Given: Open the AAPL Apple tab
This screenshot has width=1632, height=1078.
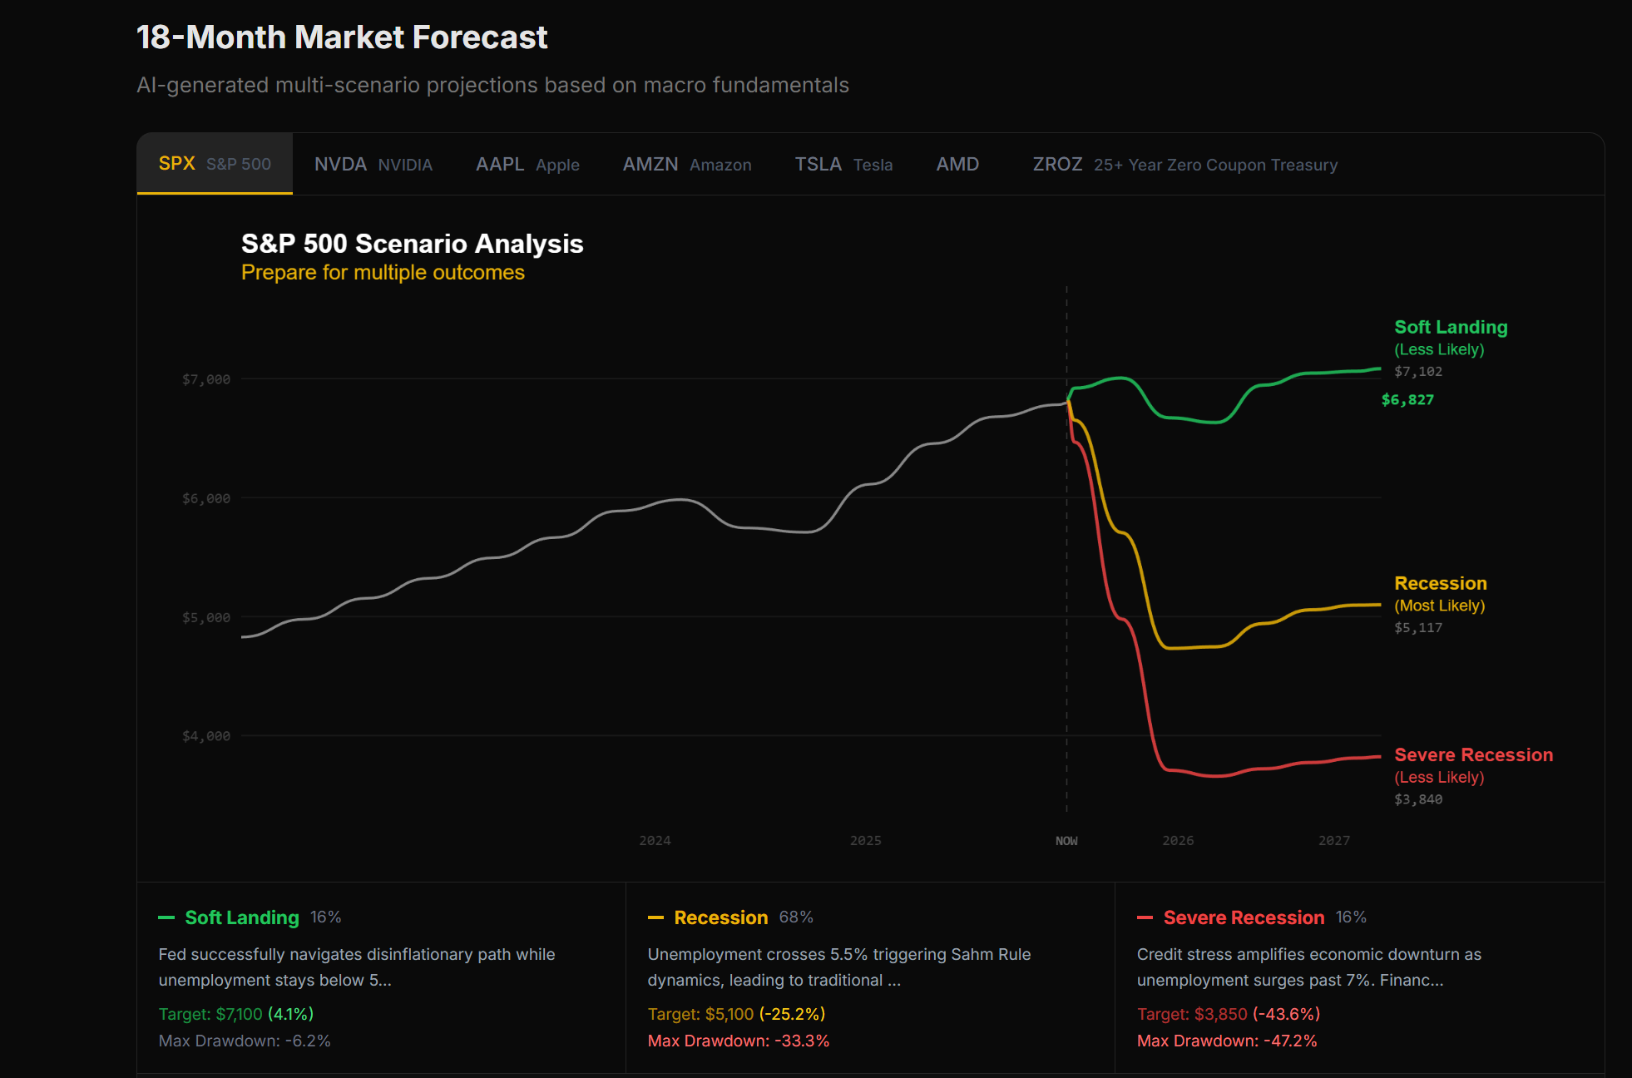Looking at the screenshot, I should [527, 164].
